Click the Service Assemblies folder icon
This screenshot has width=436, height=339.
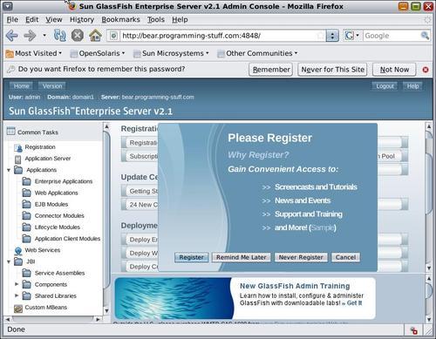pos(26,273)
